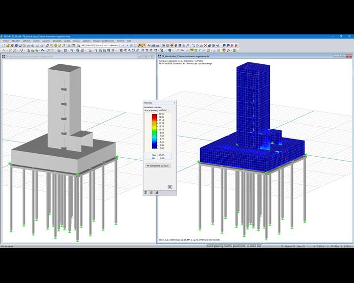Open the Insérer menu
354x283 pixels.
(36, 41)
